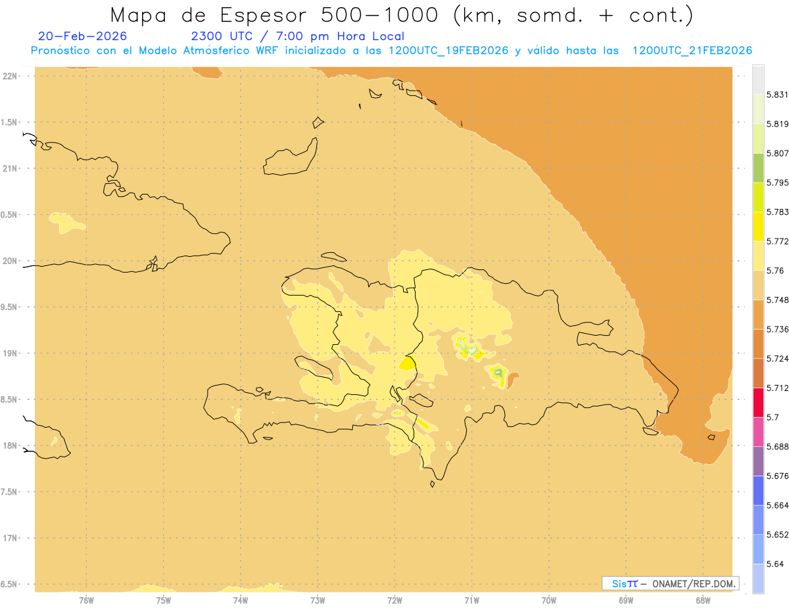Click the latitude label '9.5N'
The height and width of the screenshot is (609, 789).
(10, 307)
